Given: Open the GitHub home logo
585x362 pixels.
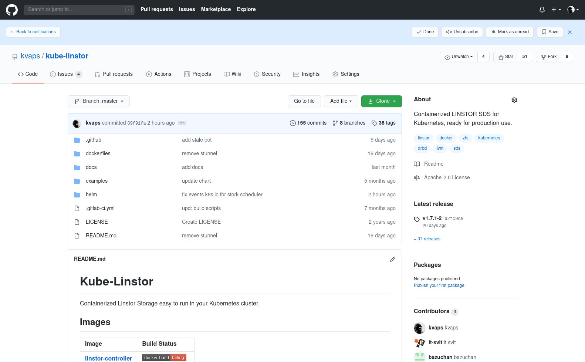Looking at the screenshot, I should point(12,10).
